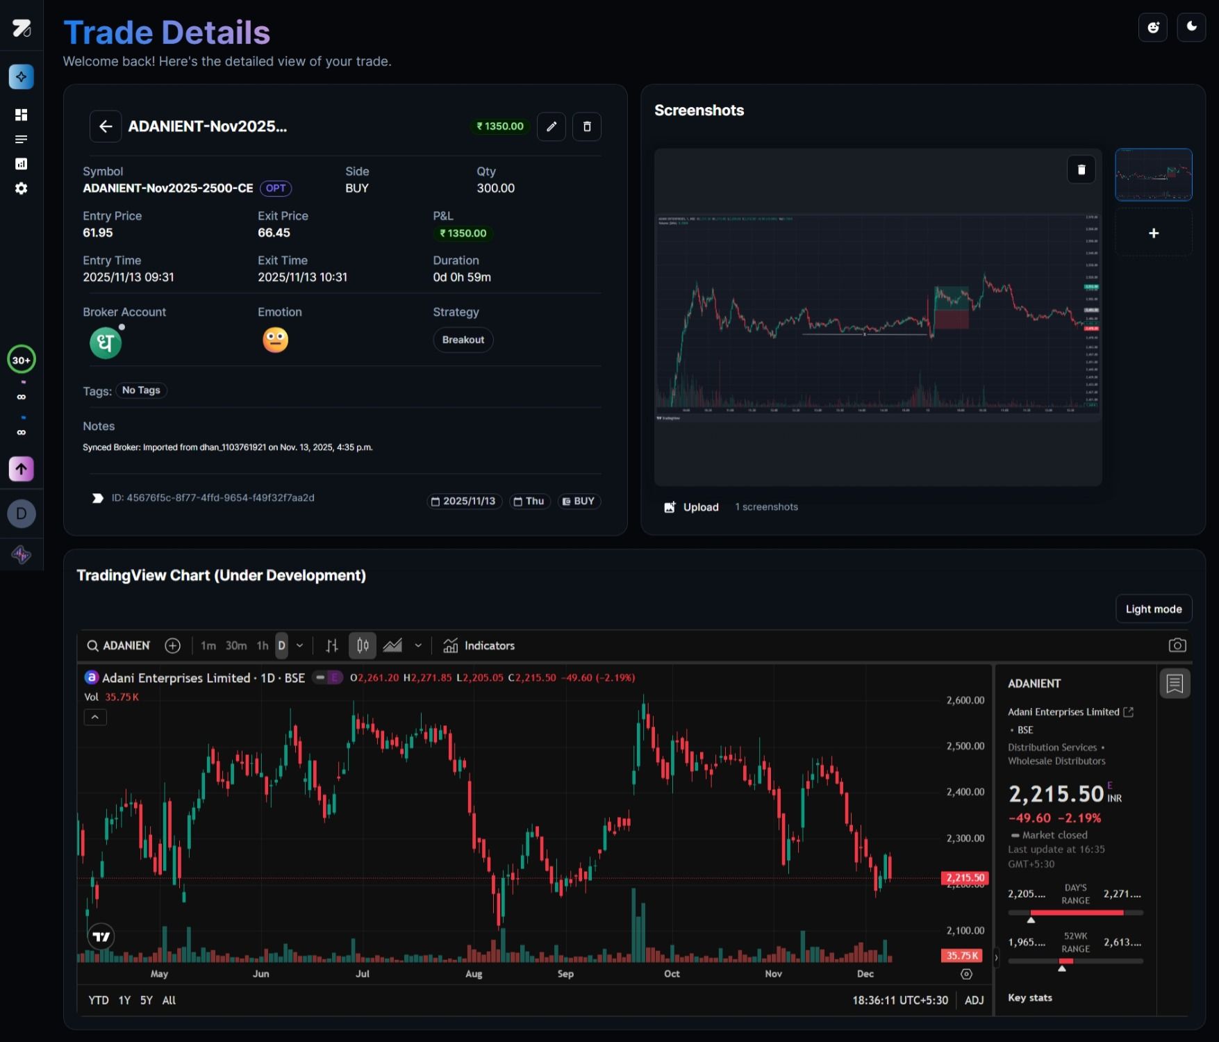Toggle dark theme with the moon icon
The height and width of the screenshot is (1042, 1219).
coord(1191,27)
